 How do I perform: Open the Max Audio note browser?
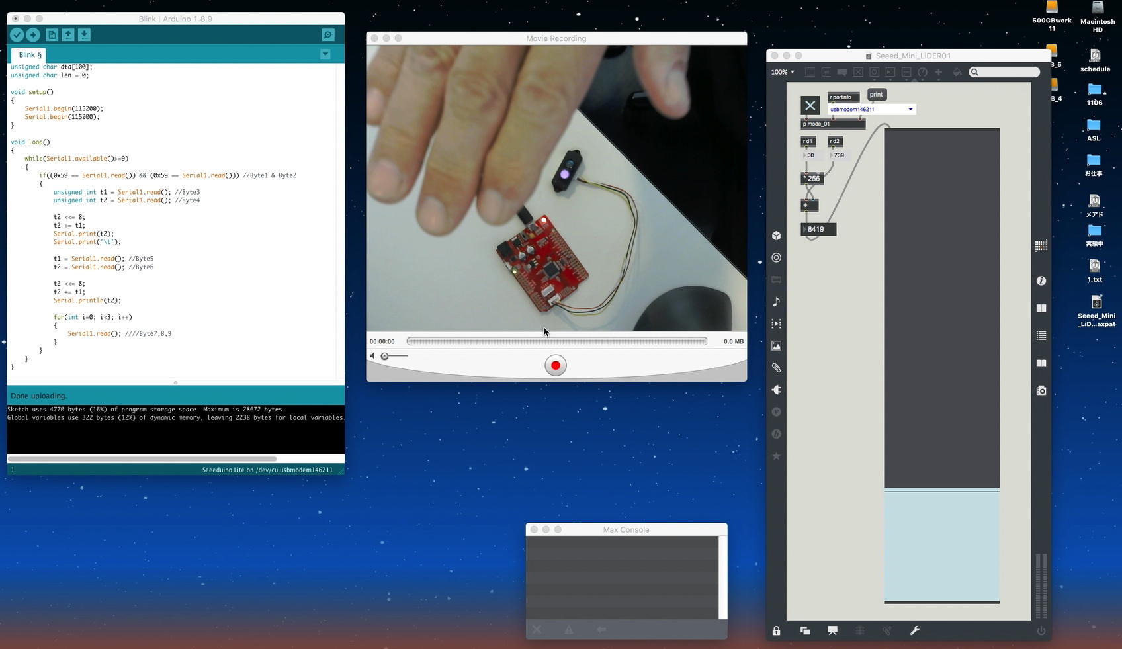tap(777, 302)
